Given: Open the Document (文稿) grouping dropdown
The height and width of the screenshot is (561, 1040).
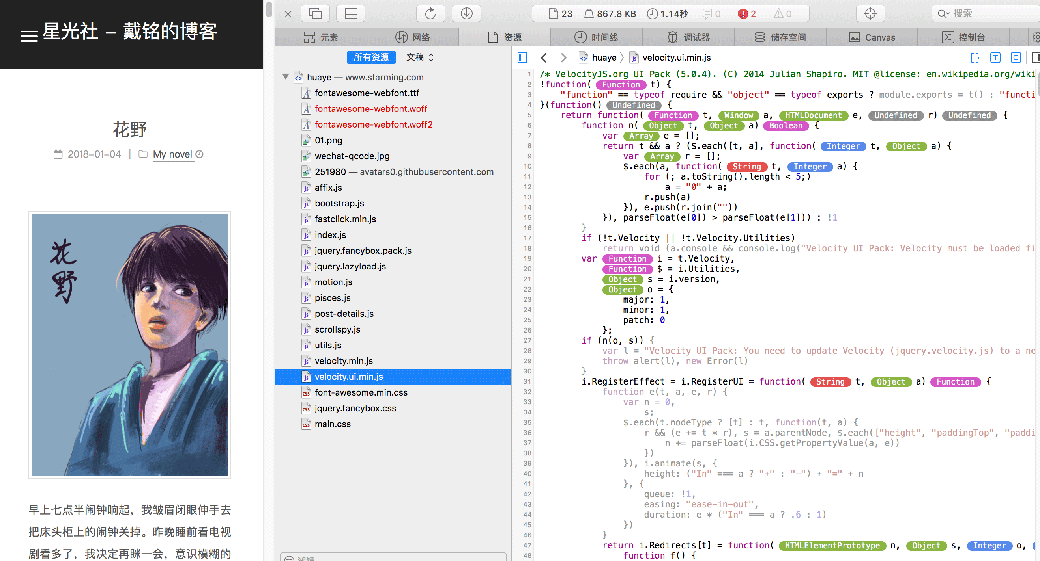Looking at the screenshot, I should [420, 58].
